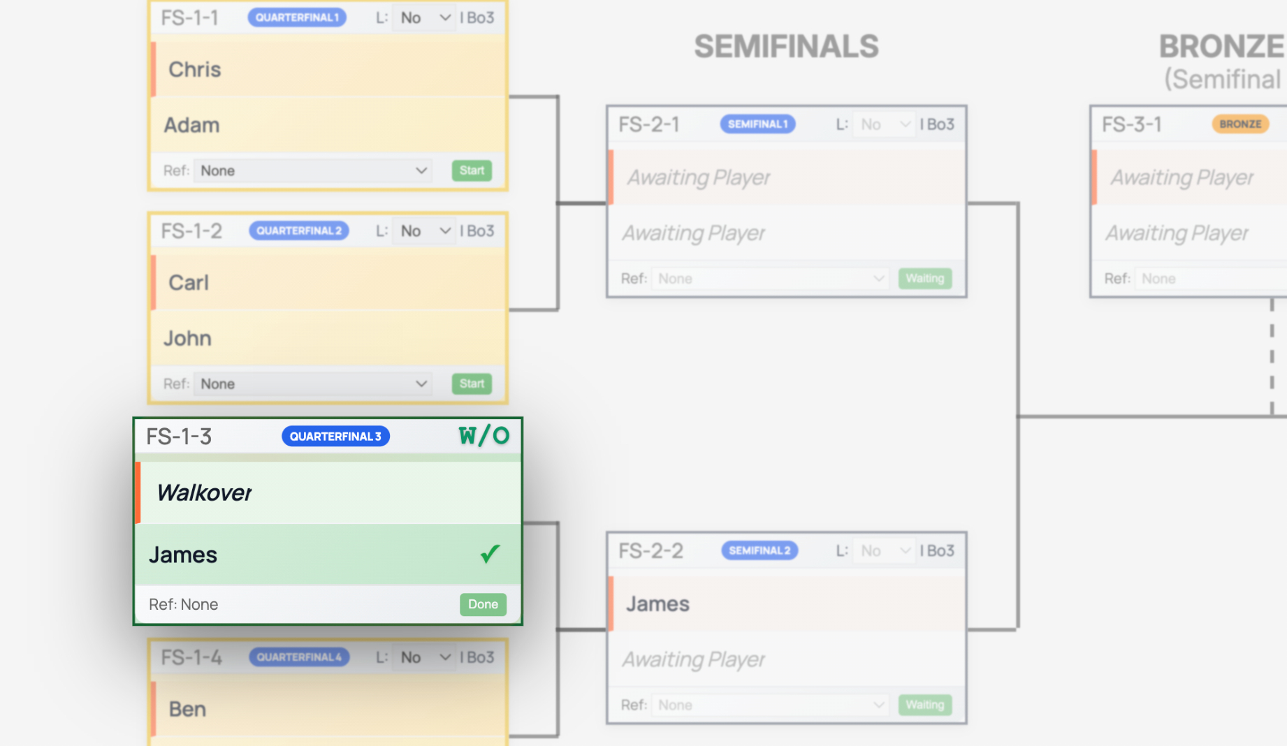Click the Awaiting Player slot in FS-3-1

pyautogui.click(x=1181, y=177)
